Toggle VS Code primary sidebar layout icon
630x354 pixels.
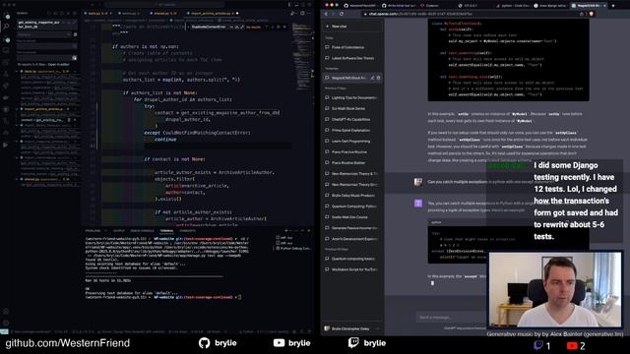coord(290,5)
